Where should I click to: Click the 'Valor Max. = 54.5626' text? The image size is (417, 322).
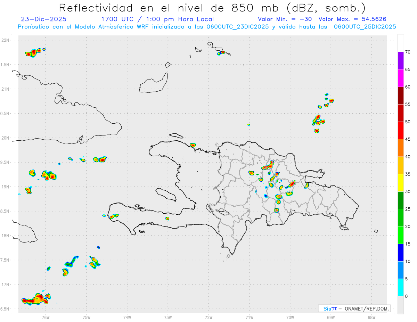pos(352,19)
